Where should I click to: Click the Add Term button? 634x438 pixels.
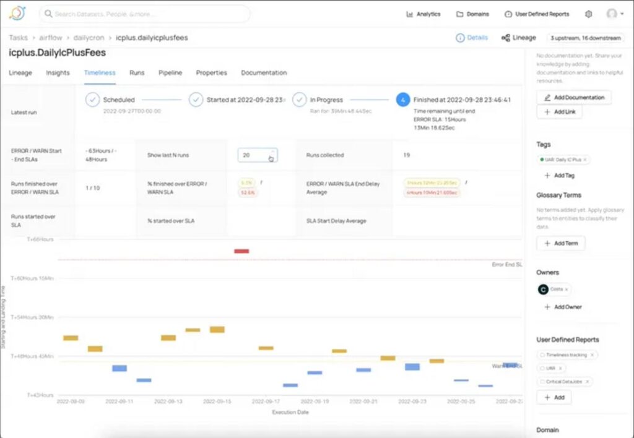tap(561, 243)
